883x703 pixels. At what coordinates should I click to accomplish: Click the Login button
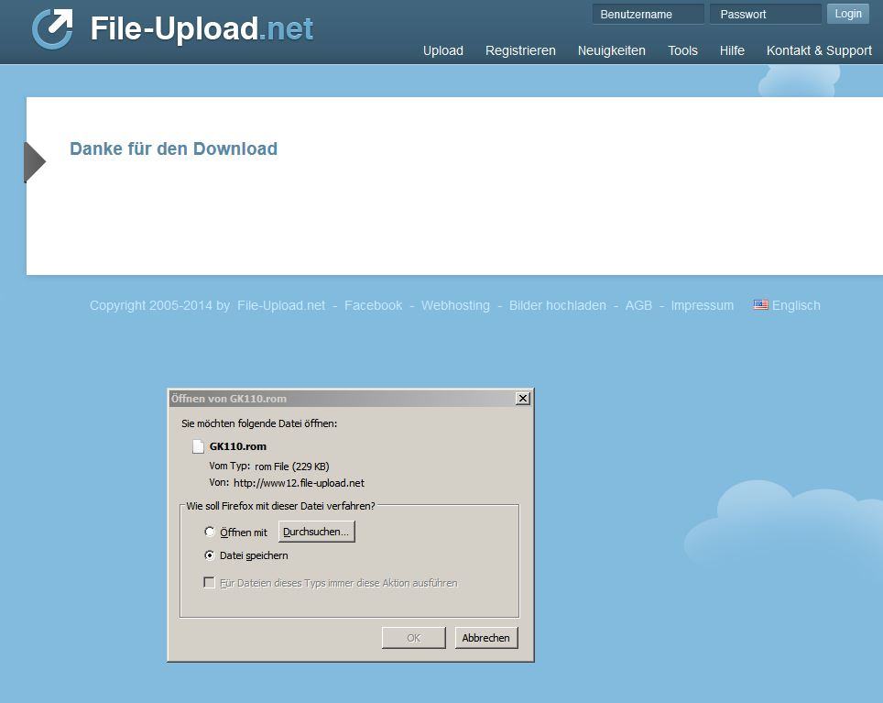click(848, 14)
